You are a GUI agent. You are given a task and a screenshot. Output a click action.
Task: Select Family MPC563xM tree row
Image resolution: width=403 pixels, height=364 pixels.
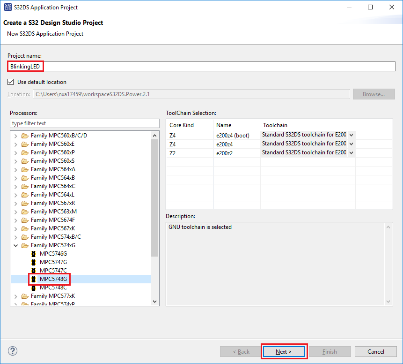click(x=53, y=212)
